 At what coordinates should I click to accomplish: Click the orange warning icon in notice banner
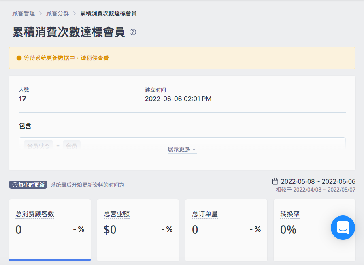pos(19,58)
